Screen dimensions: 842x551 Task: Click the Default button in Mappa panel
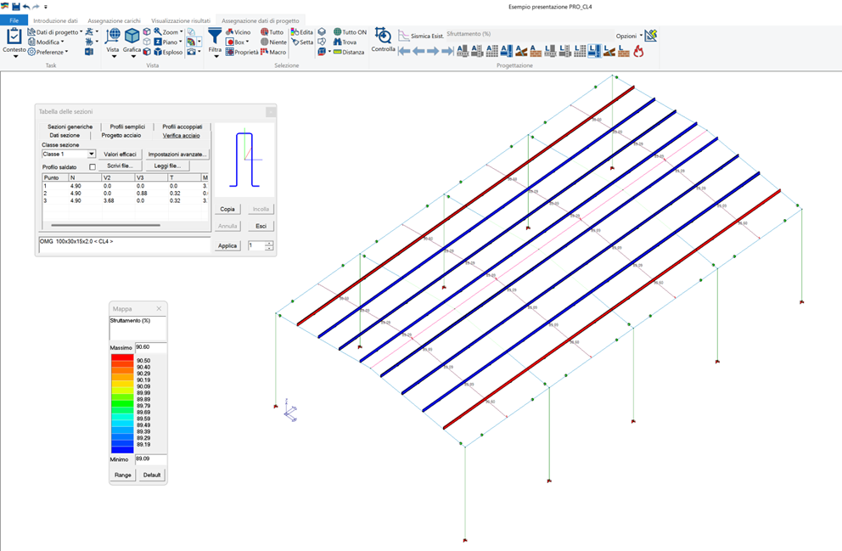(152, 475)
